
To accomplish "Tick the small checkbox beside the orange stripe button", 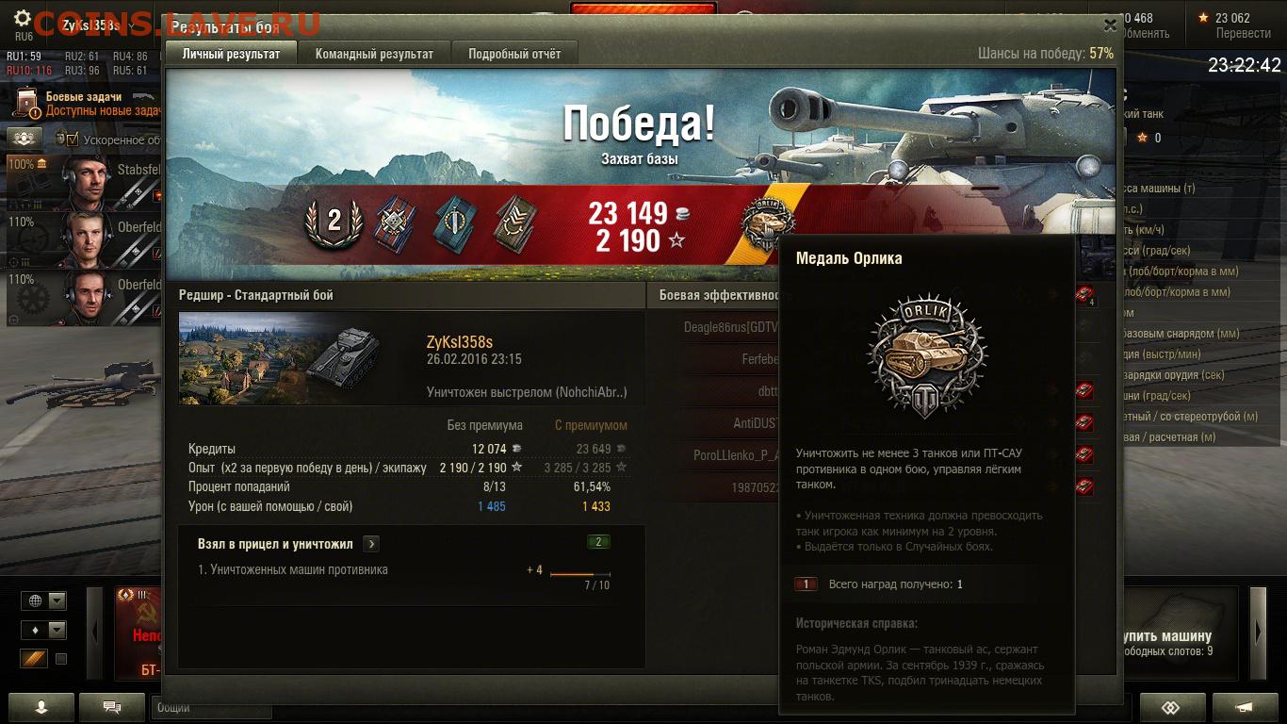I will 61,659.
